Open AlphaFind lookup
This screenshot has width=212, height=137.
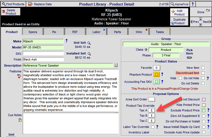coord(180,4)
